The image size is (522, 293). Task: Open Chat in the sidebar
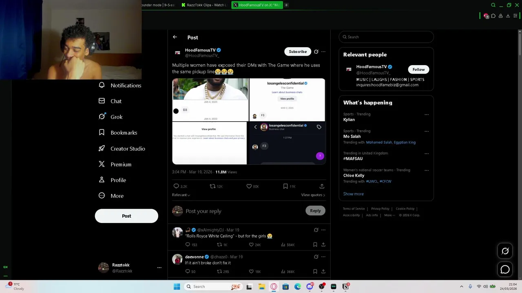tap(110, 101)
